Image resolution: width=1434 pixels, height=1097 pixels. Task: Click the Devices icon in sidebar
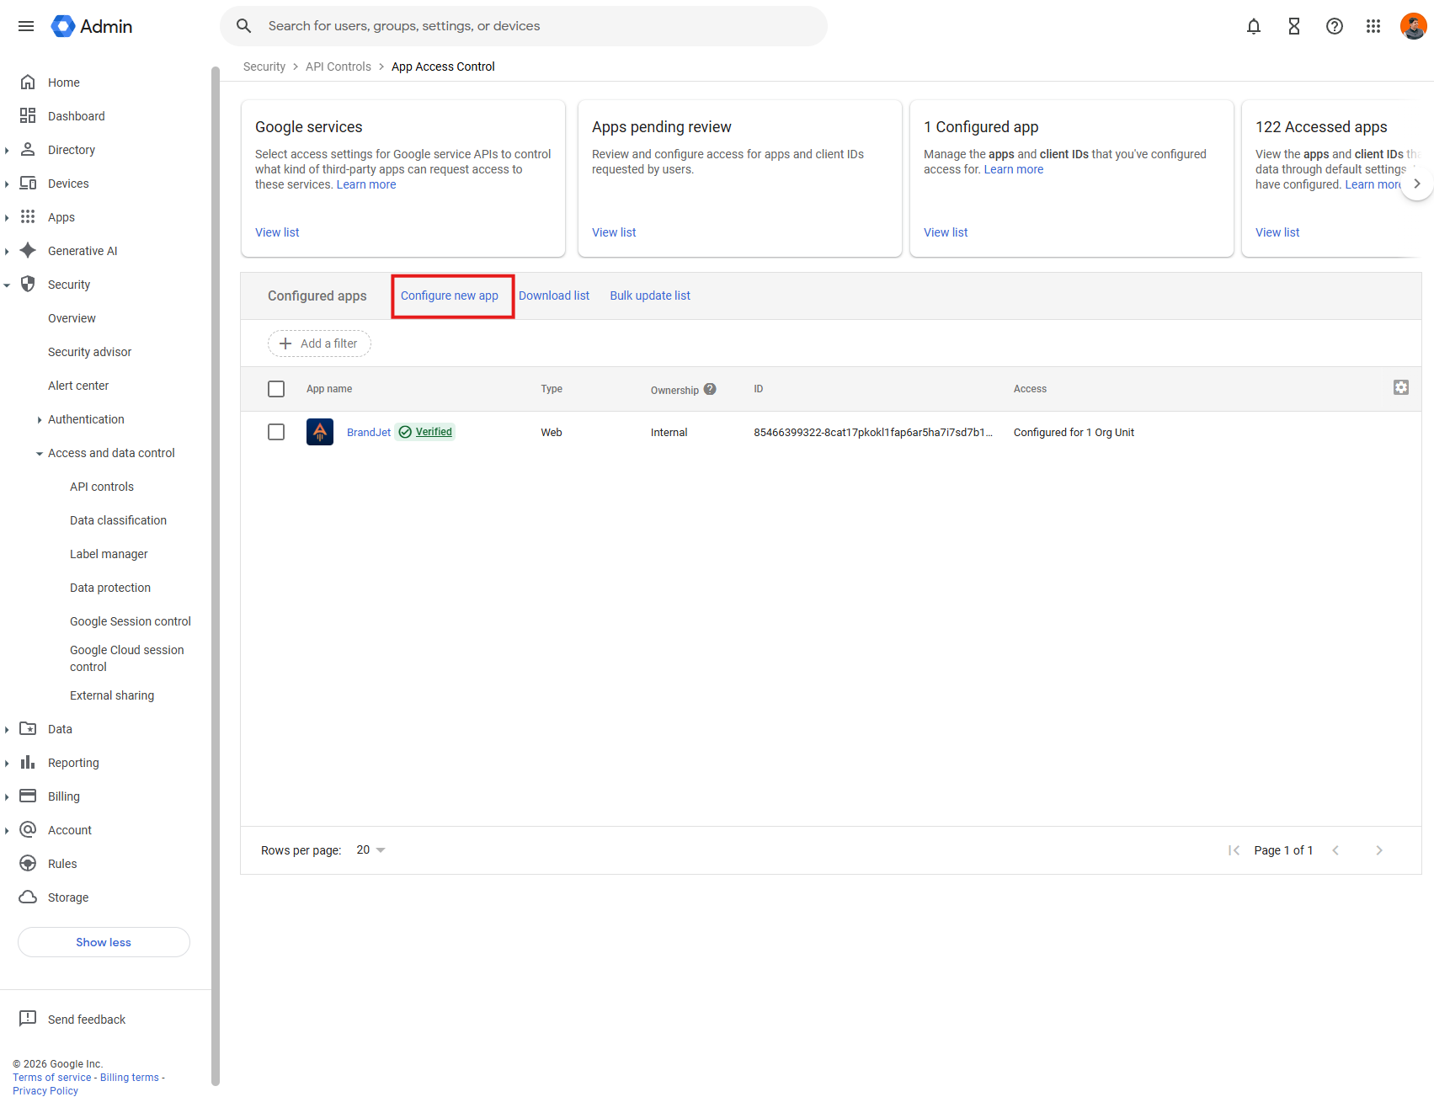[x=28, y=184]
